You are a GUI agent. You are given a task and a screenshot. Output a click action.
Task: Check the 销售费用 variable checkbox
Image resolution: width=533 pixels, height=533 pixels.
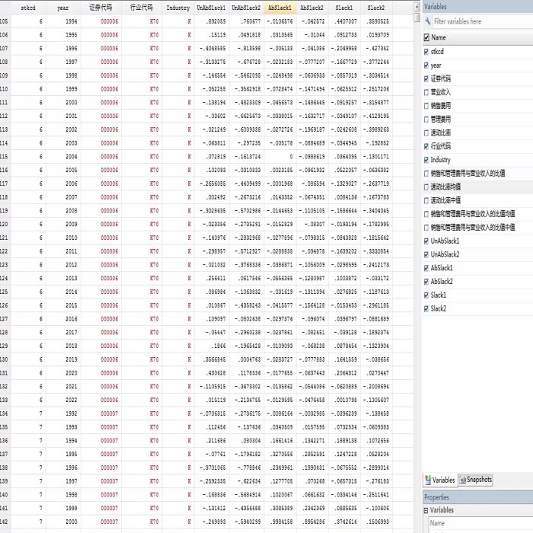[x=426, y=106]
